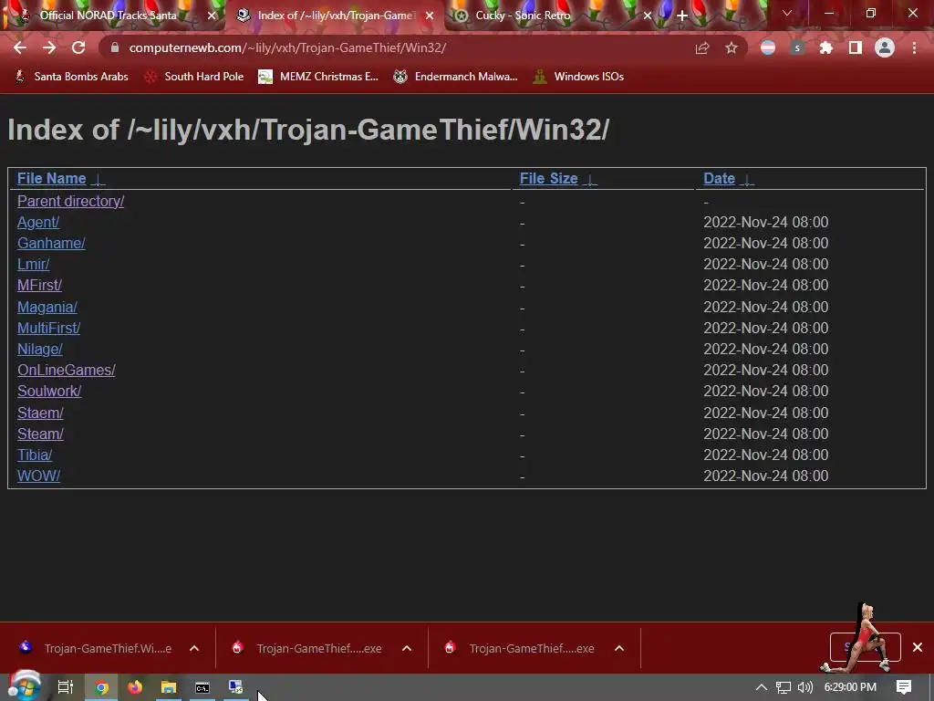The height and width of the screenshot is (701, 934).
Task: Open the Endermanch Malware bookmark
Action: (x=456, y=77)
